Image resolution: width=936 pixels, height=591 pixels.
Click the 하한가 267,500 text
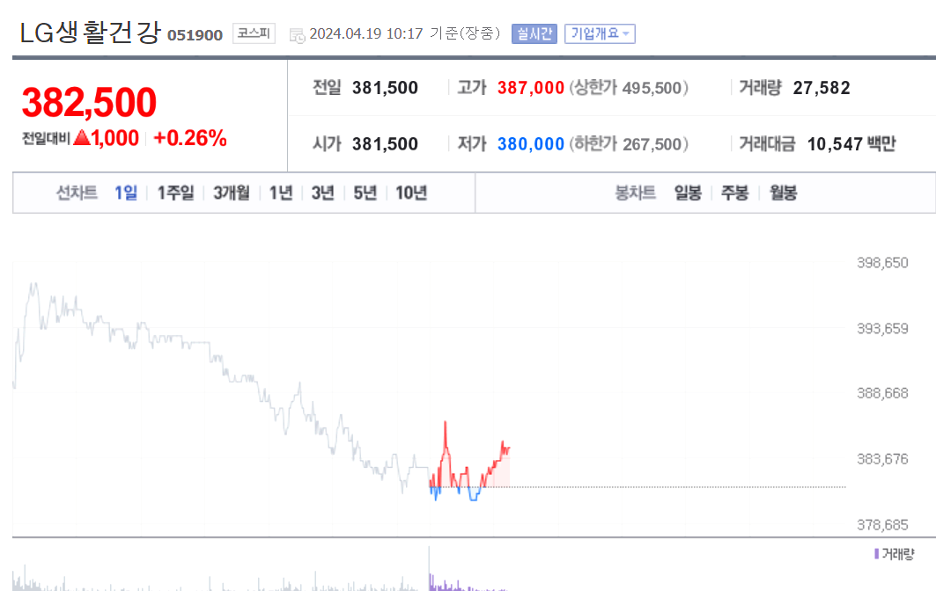point(629,143)
